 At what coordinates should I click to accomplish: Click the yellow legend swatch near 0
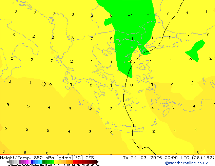[x=55, y=162]
